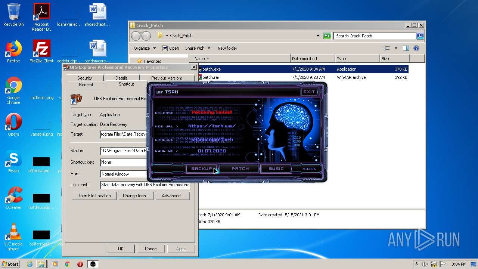Open the view options dropdown arrow
The width and height of the screenshot is (478, 269).
point(396,48)
